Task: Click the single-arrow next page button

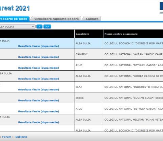Action: [x=39, y=27]
